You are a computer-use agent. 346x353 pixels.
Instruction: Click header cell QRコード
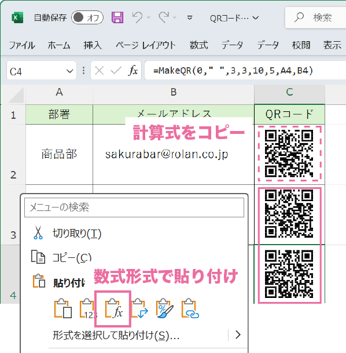point(290,114)
